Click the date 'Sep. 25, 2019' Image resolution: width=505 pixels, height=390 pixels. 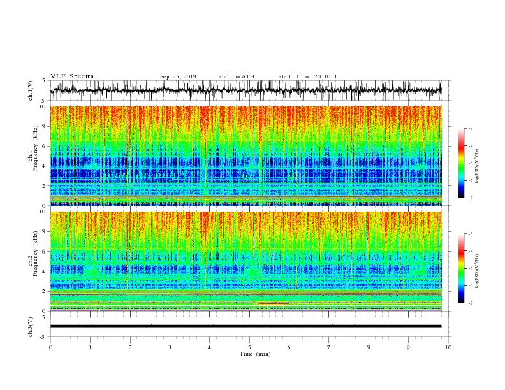[178, 76]
